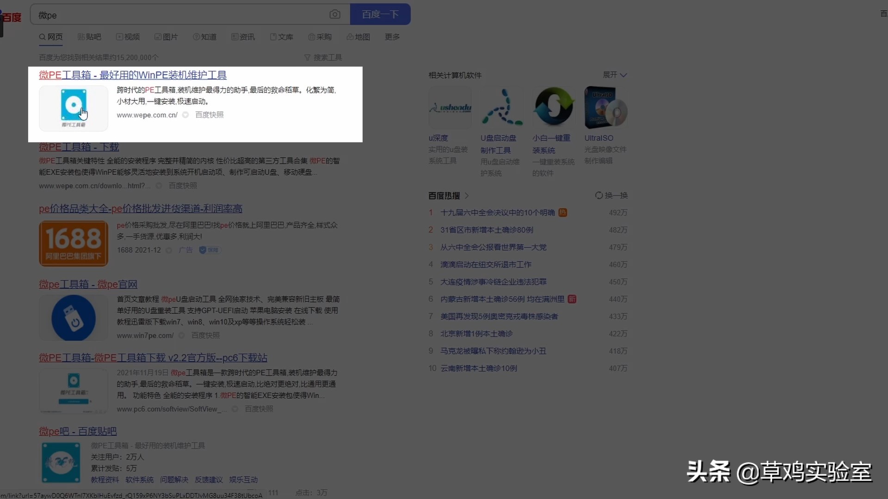Click the 搜索工具 funnel icon
This screenshot has width=888, height=499.
(x=308, y=57)
